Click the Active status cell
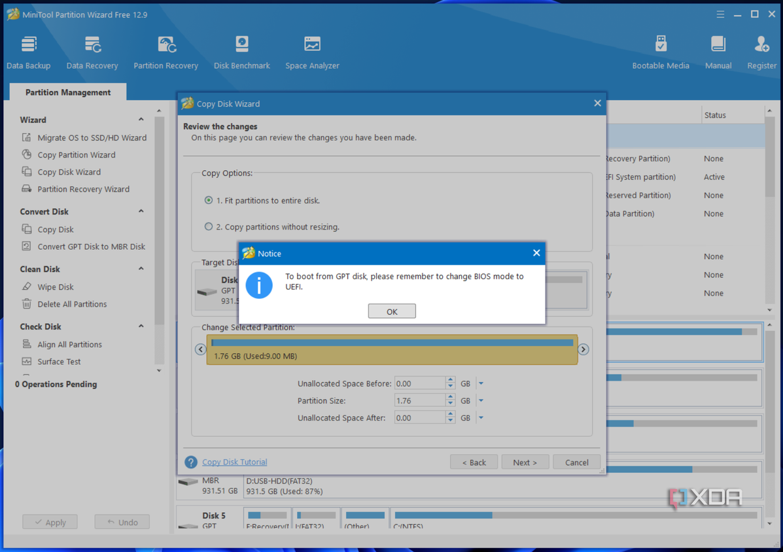The height and width of the screenshot is (552, 783). (x=714, y=177)
